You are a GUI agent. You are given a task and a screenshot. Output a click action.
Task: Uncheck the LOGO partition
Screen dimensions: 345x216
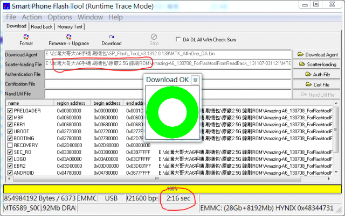10,159
